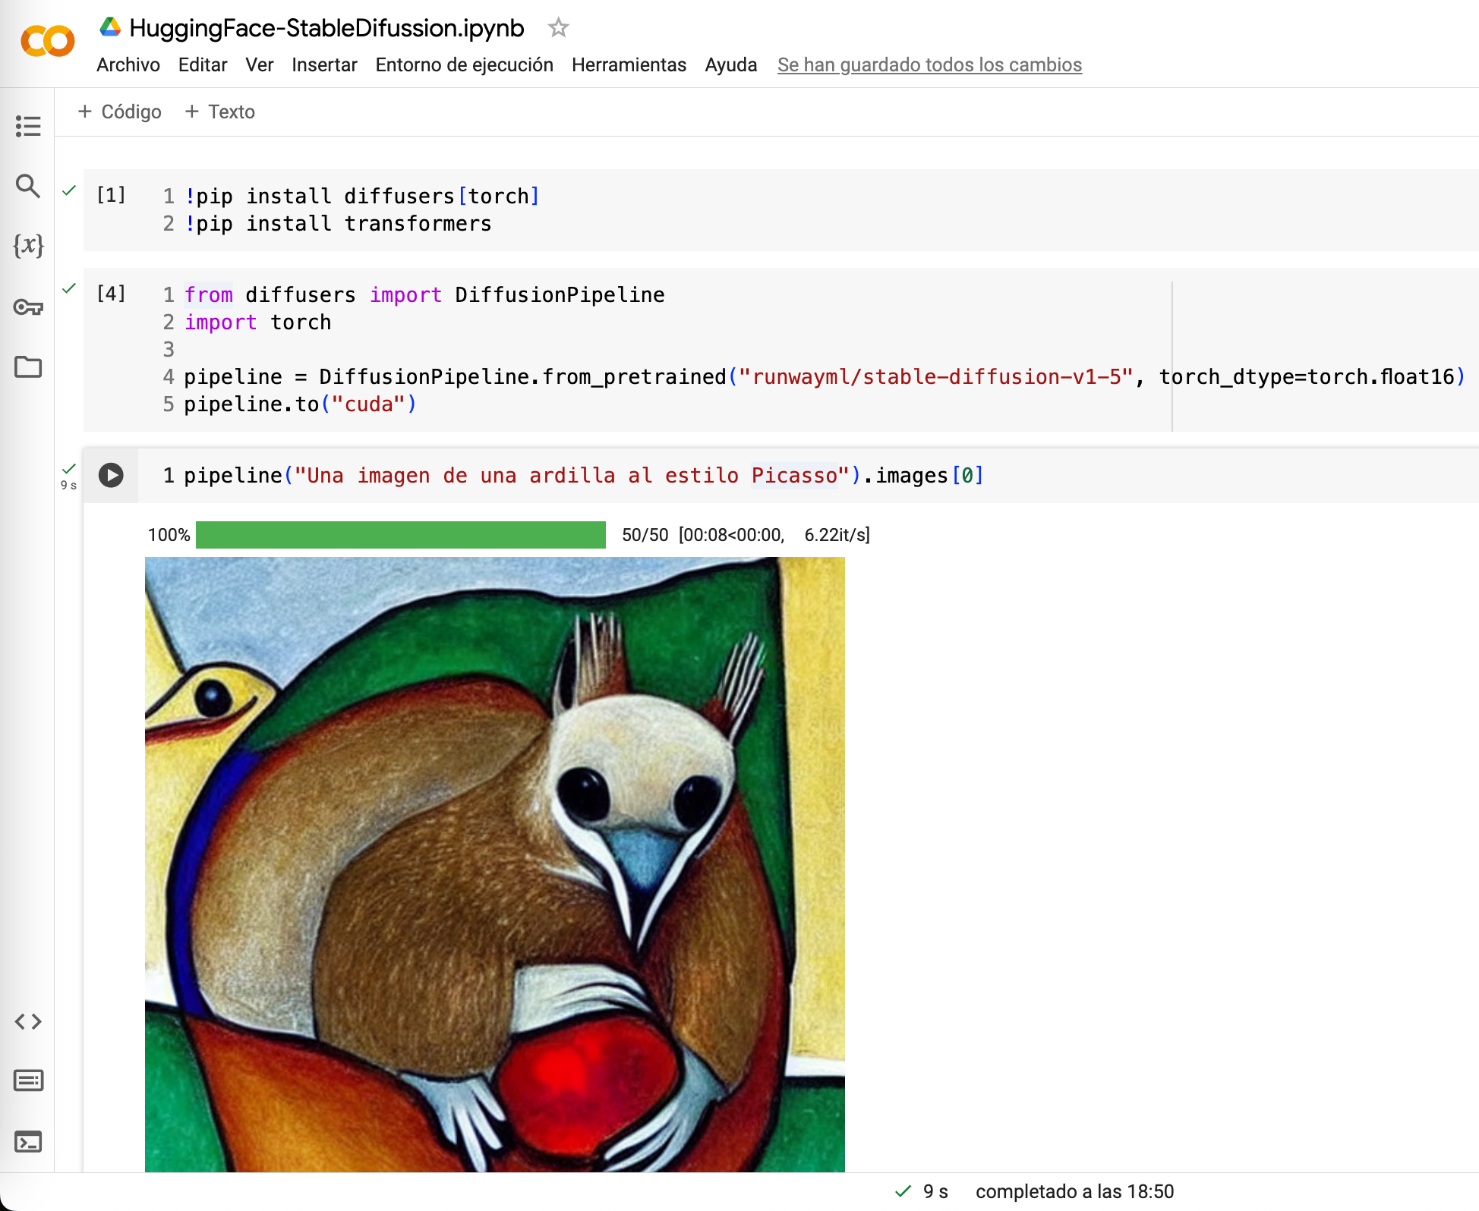Click the '50/50' progress counter text

pos(645,535)
